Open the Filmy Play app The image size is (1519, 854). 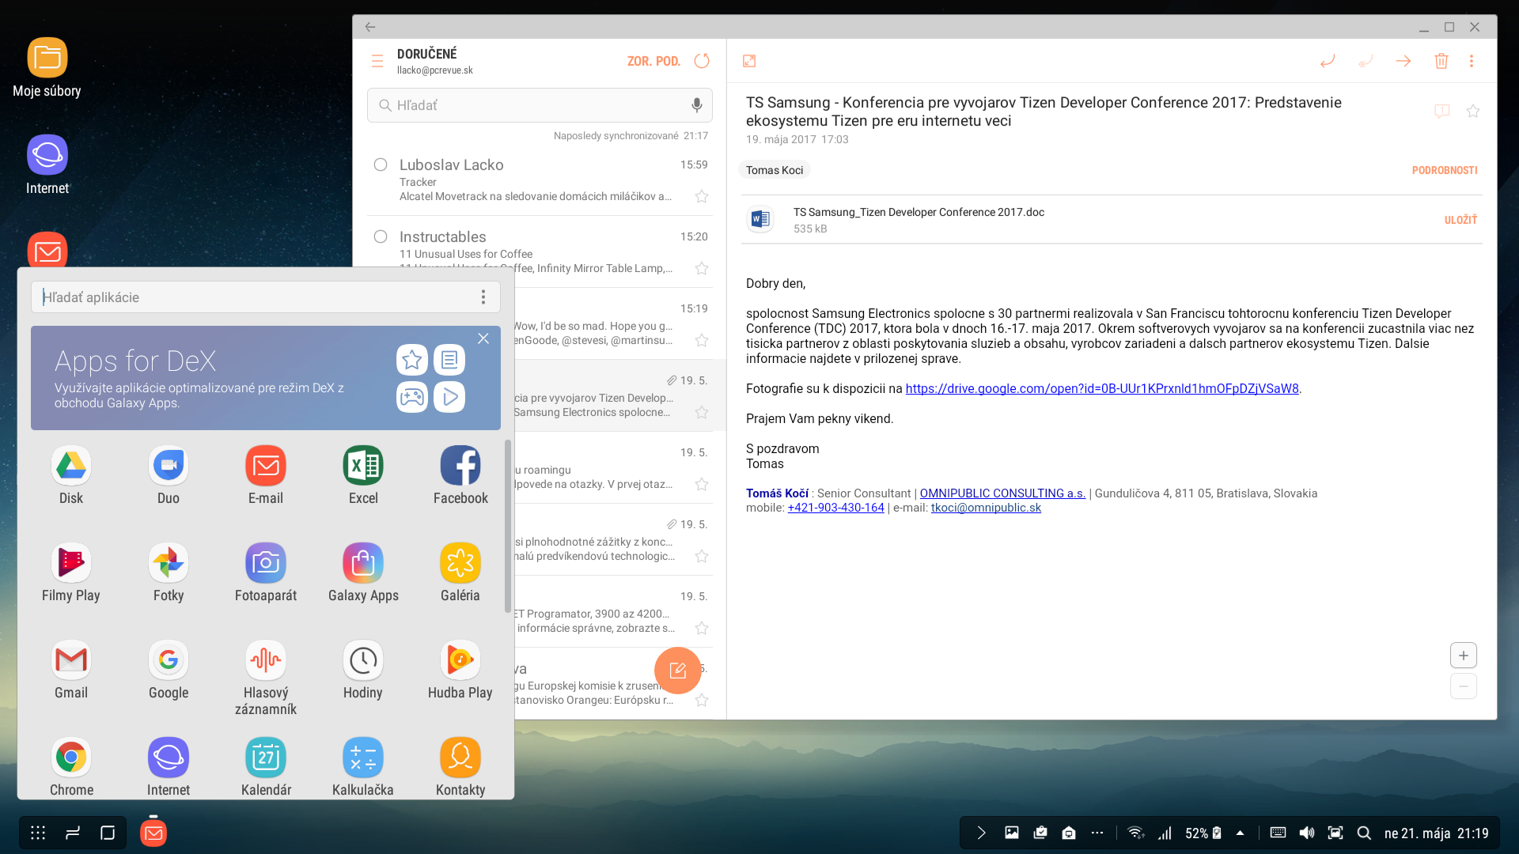pyautogui.click(x=71, y=572)
